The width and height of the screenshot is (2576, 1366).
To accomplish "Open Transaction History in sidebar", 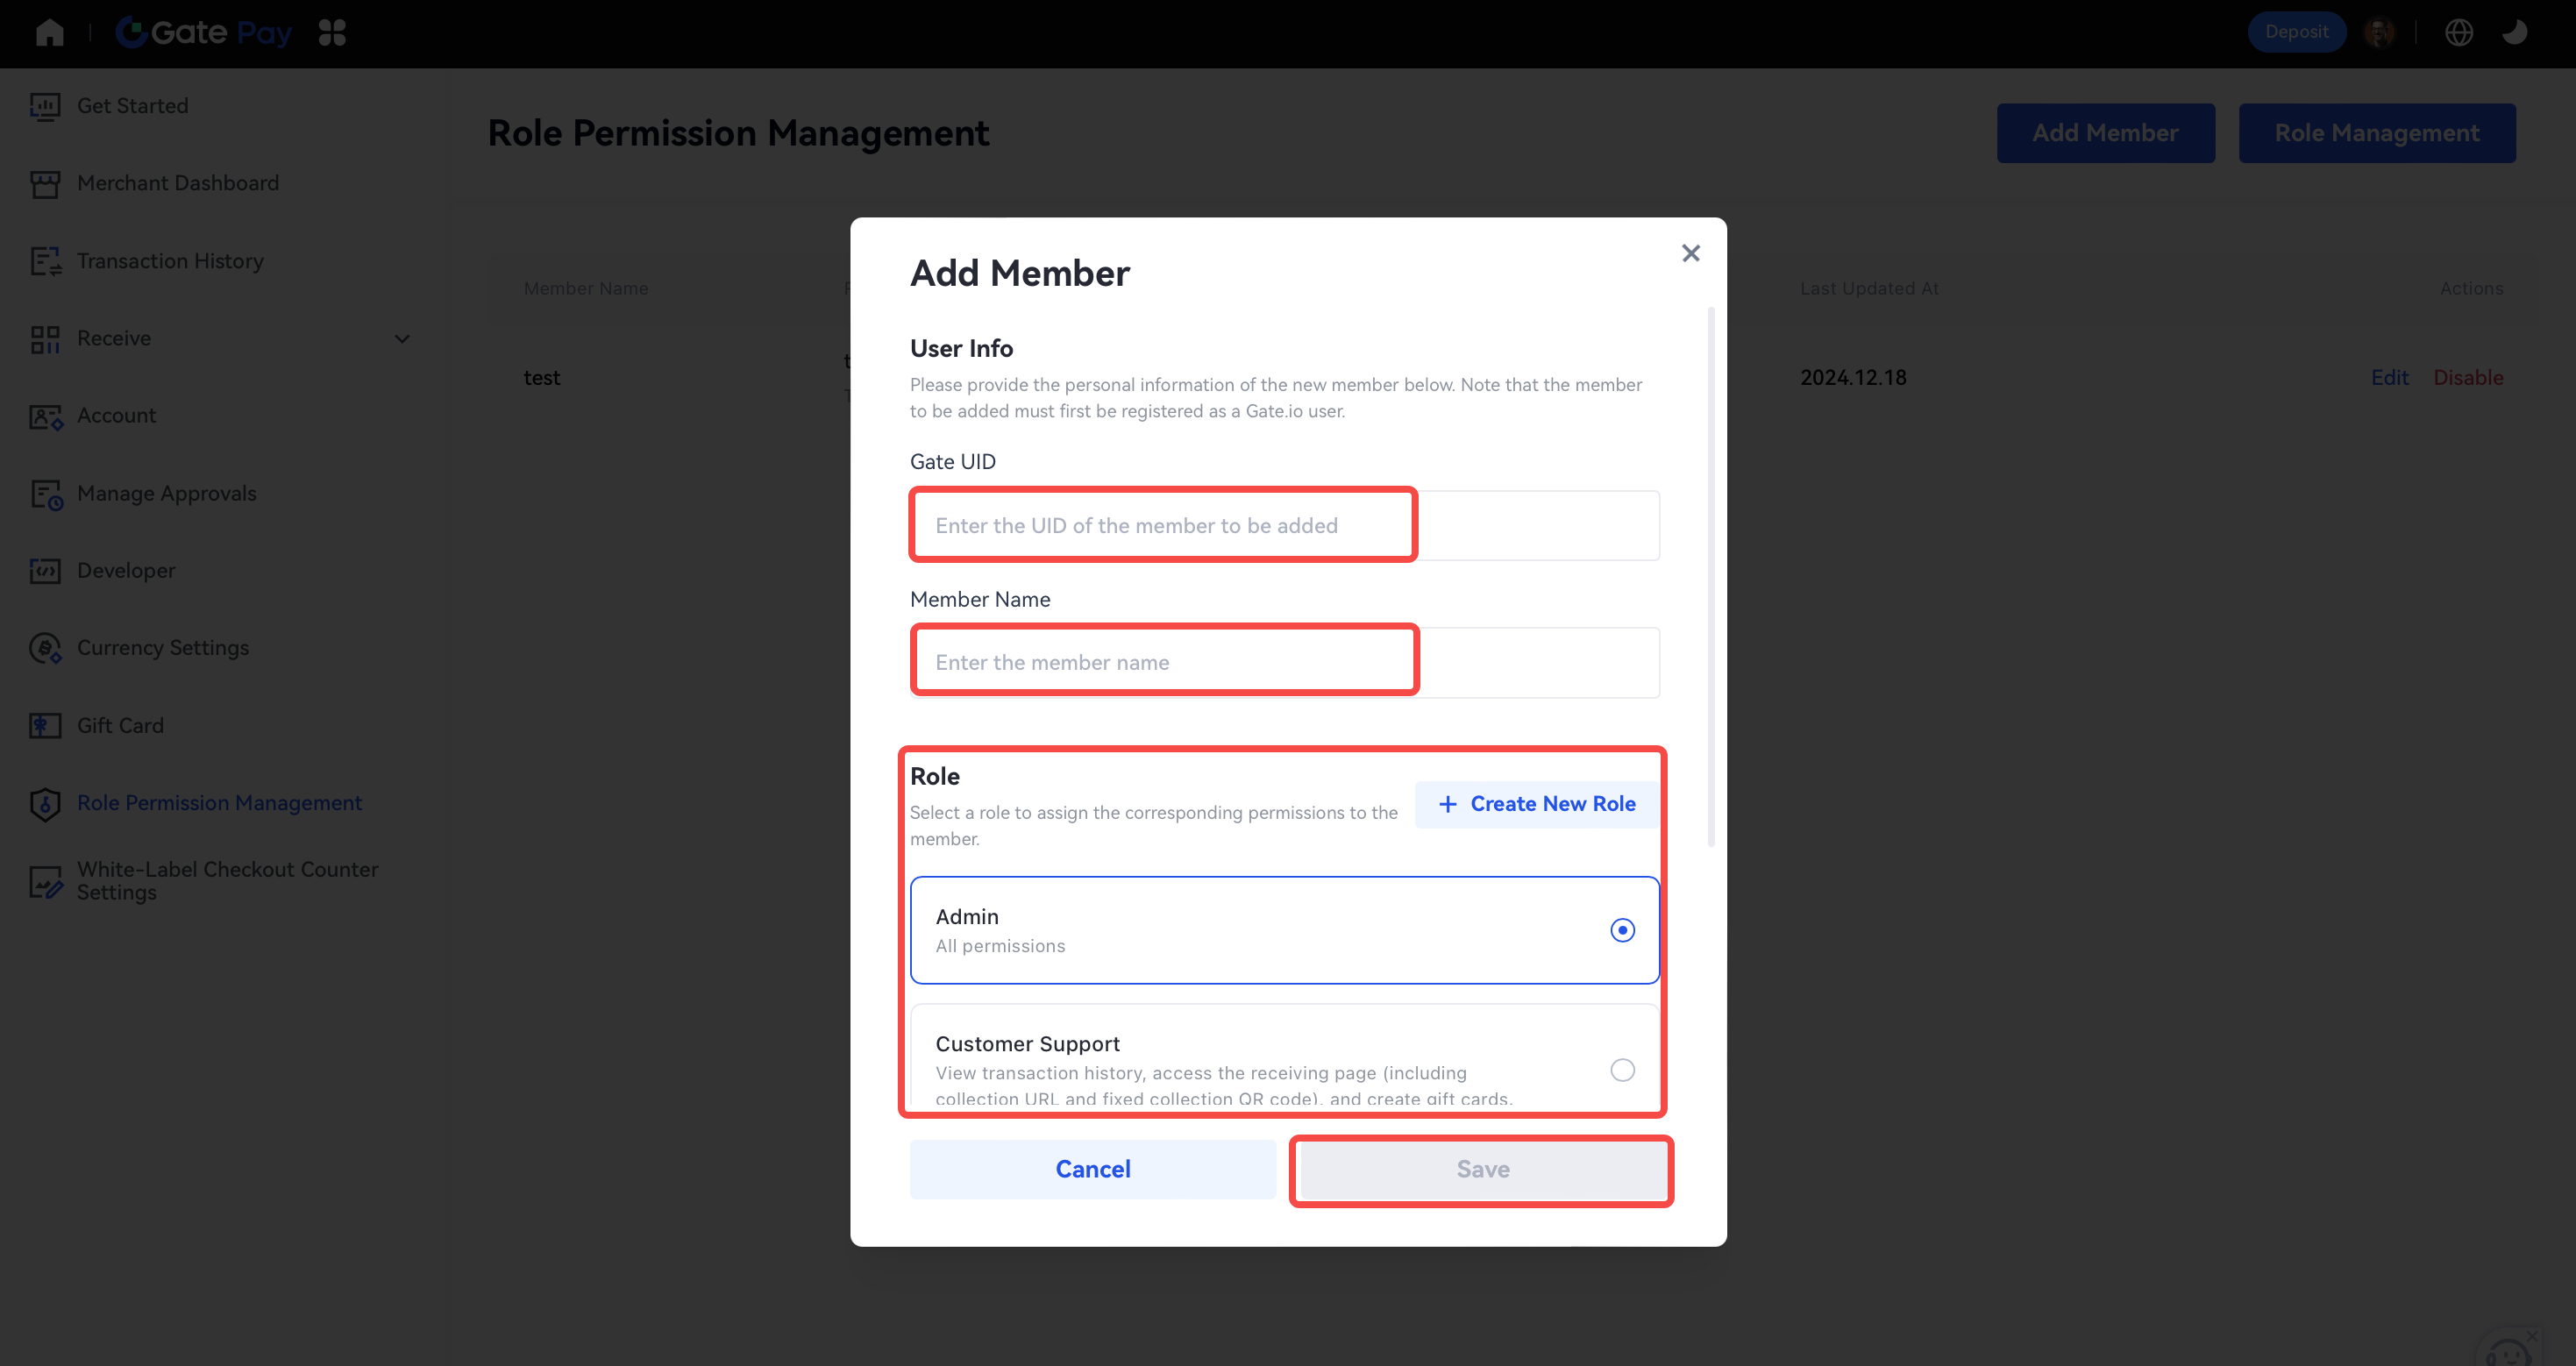I will click(170, 261).
